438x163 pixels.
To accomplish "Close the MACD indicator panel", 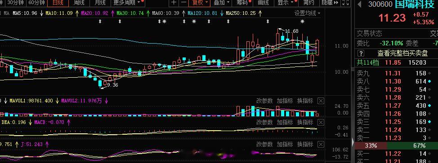I will click(x=321, y=123).
